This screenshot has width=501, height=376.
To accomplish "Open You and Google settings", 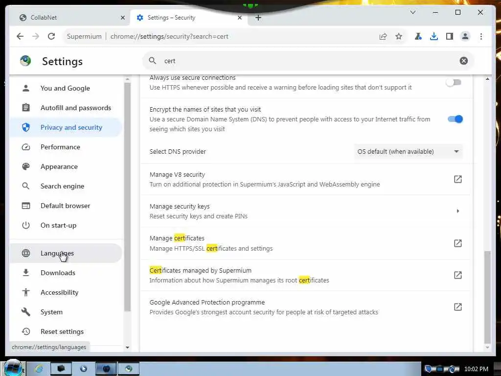I will click(66, 88).
